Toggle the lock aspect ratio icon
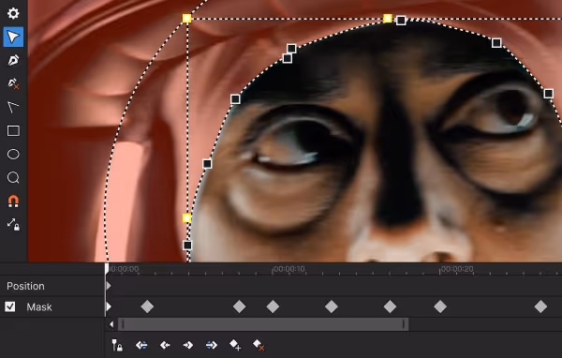 click(13, 225)
